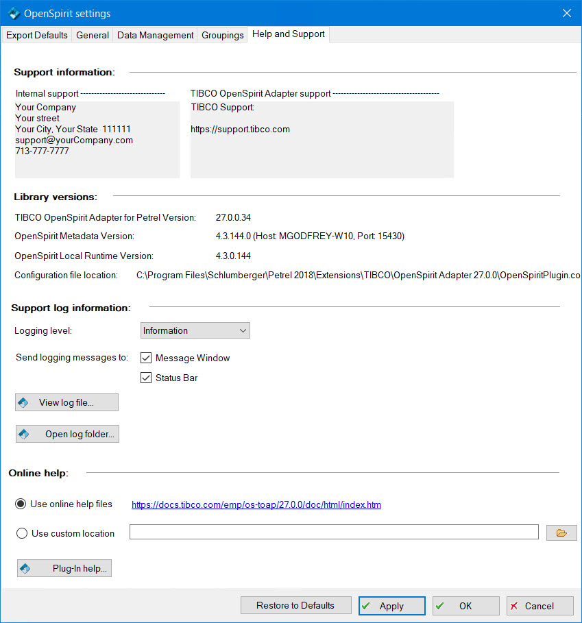Viewport: 582px width, 623px height.
Task: Click the https://support.tibco.com text
Action: tap(240, 129)
